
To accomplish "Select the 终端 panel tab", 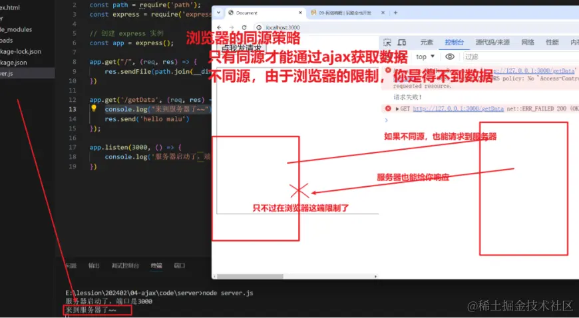I will tap(156, 265).
